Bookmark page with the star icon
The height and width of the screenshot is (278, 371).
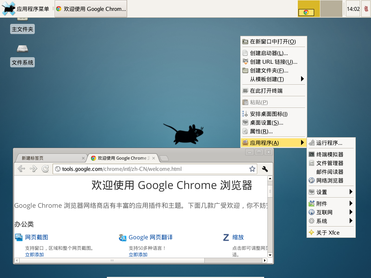252,169
